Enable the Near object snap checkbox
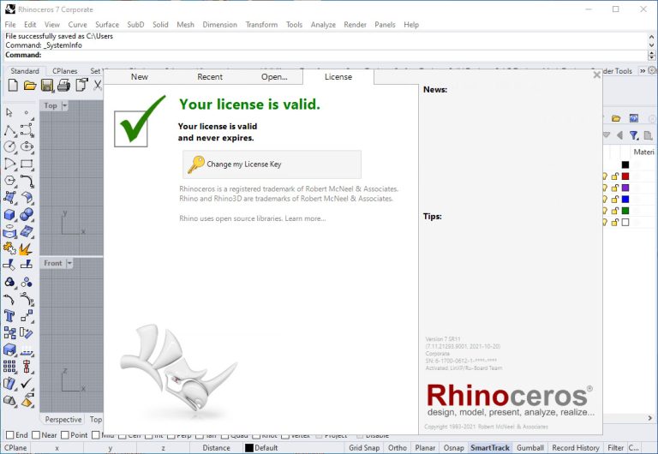 36,435
